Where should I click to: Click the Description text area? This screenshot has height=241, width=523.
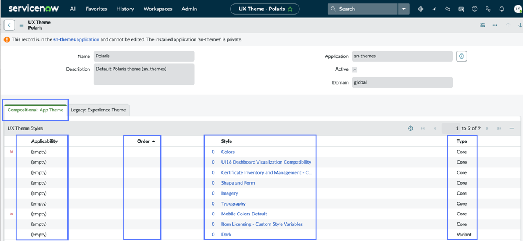(144, 74)
